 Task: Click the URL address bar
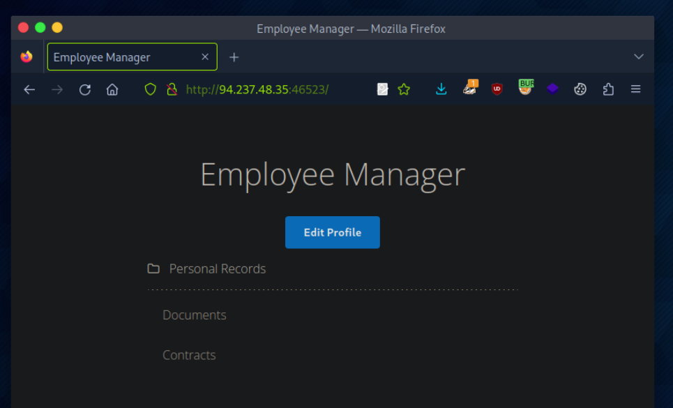tap(279, 89)
